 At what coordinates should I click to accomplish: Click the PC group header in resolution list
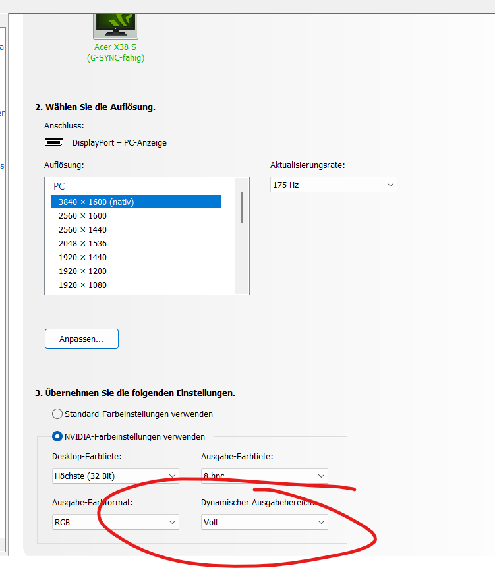(59, 186)
